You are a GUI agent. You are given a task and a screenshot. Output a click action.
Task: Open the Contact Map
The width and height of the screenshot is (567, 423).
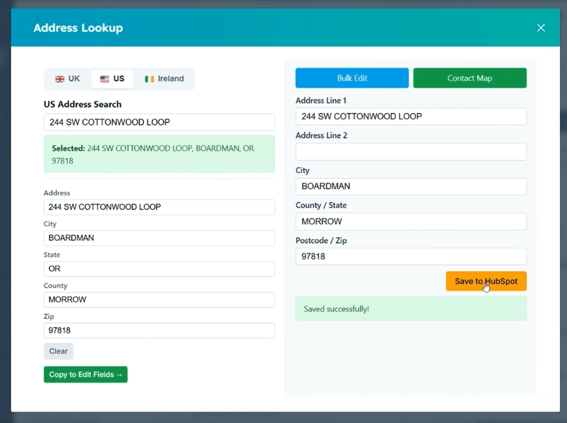tap(469, 78)
